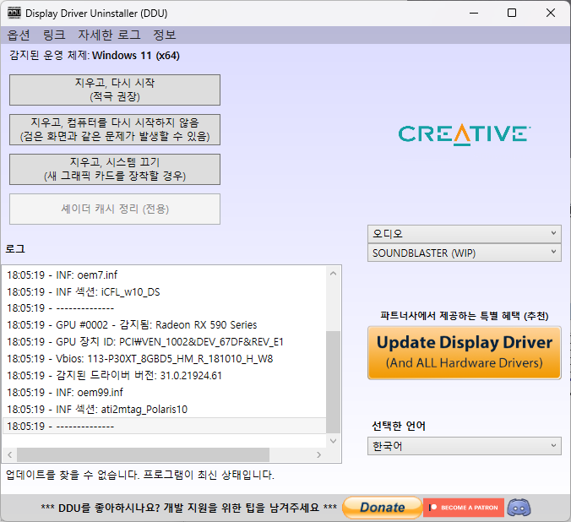571x522 pixels.
Task: Open the 정보 menu
Action: pyautogui.click(x=165, y=35)
